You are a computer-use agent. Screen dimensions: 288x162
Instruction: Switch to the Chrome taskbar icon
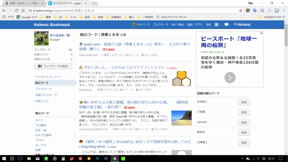114,158
